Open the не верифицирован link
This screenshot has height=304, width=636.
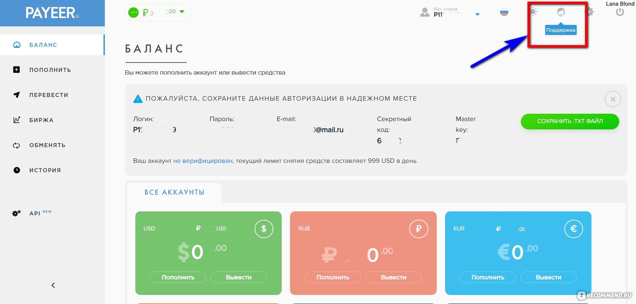click(203, 161)
